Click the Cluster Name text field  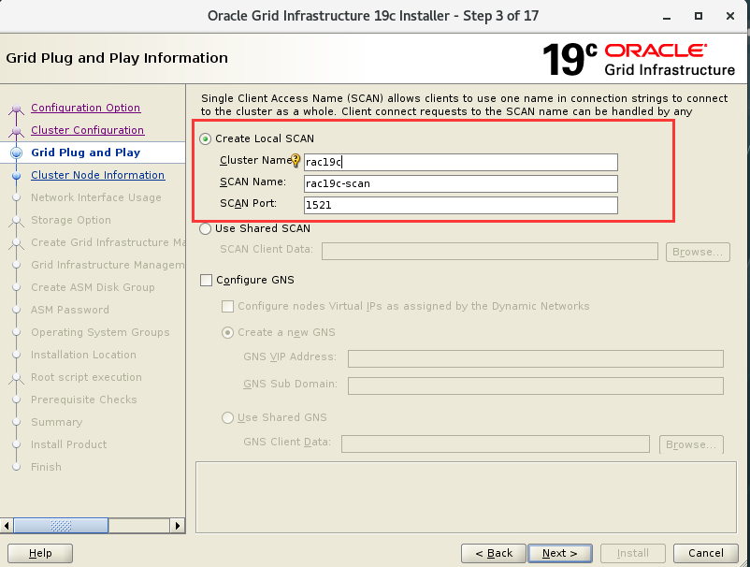[x=460, y=161]
